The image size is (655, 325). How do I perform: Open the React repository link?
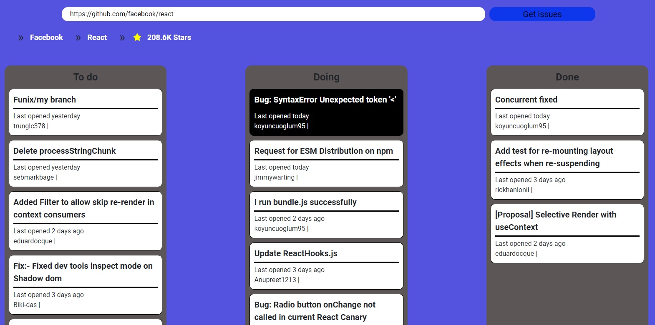97,37
